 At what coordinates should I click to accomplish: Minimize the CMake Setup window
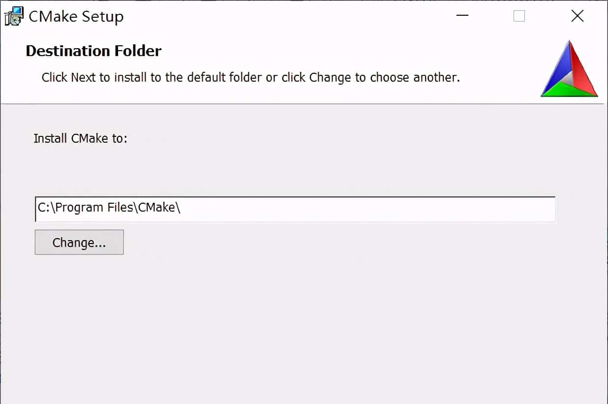[462, 16]
